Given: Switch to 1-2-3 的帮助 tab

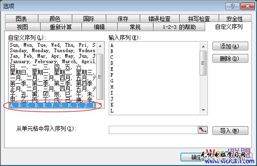Looking at the screenshot, I should [x=179, y=27].
